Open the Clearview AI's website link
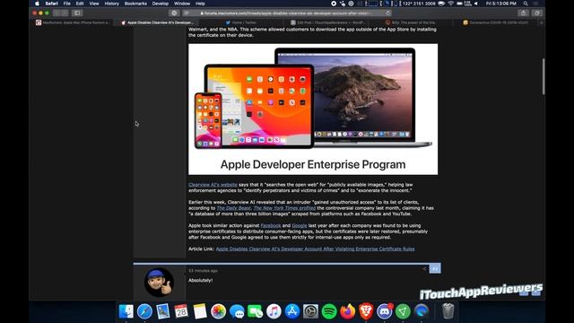The height and width of the screenshot is (323, 574). [x=213, y=185]
